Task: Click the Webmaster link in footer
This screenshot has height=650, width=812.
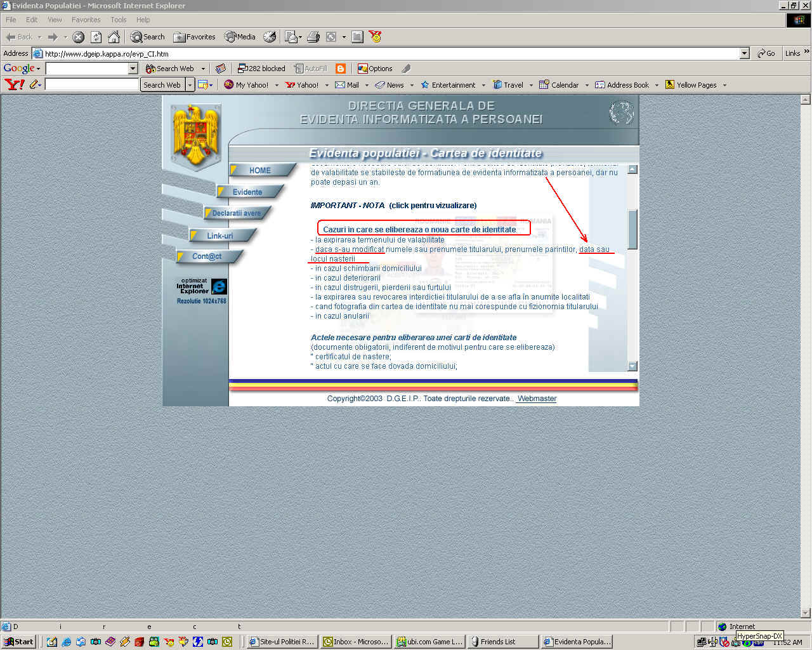Action: 536,399
